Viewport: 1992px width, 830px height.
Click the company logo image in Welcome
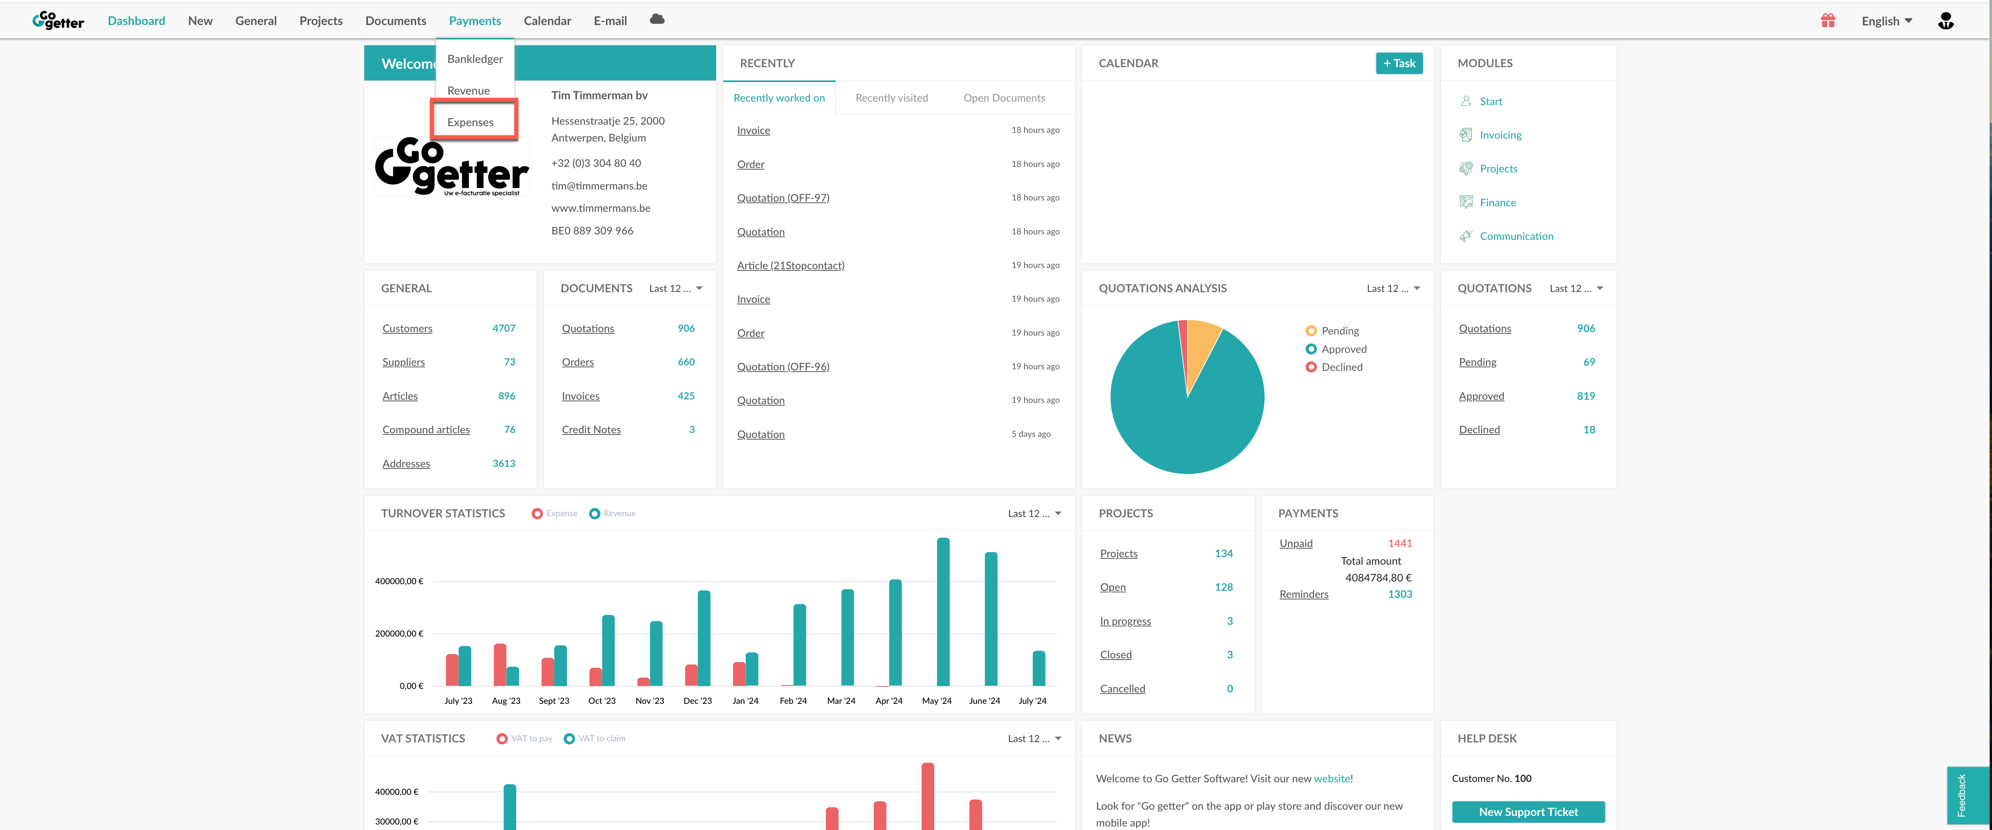click(451, 167)
